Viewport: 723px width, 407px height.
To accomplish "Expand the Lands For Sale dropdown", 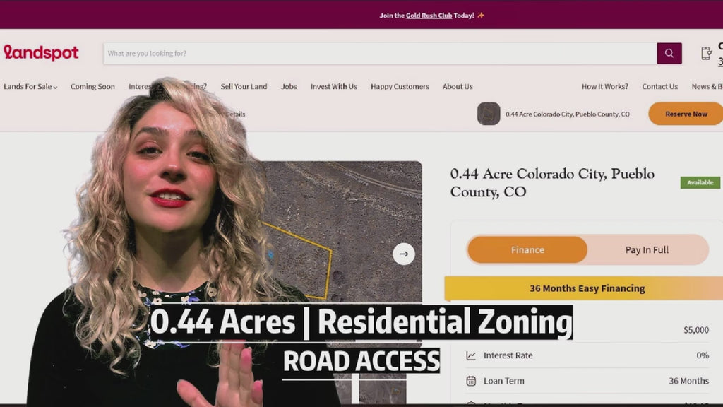I will 30,86.
